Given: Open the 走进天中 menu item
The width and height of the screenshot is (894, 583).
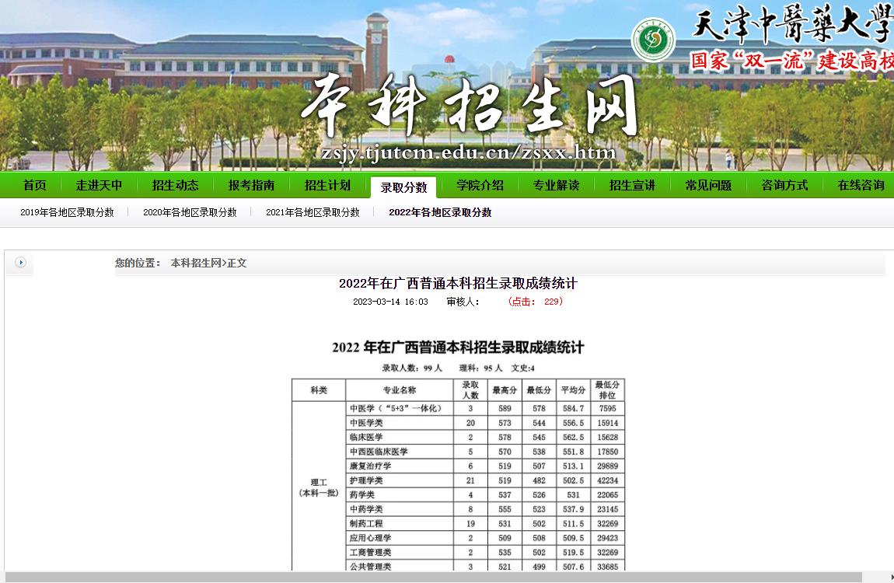Looking at the screenshot, I should (100, 185).
